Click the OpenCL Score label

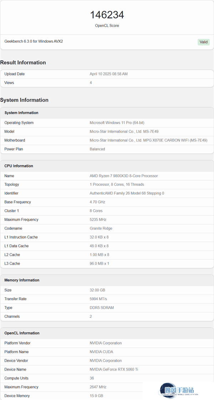tap(107, 25)
